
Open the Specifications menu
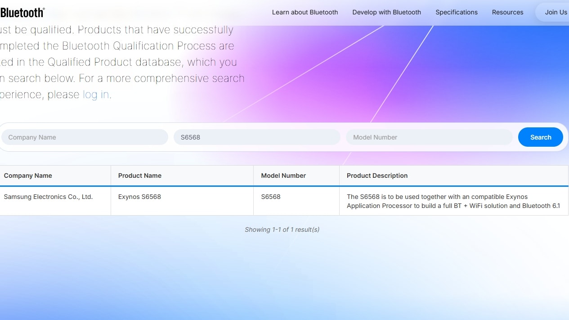457,12
